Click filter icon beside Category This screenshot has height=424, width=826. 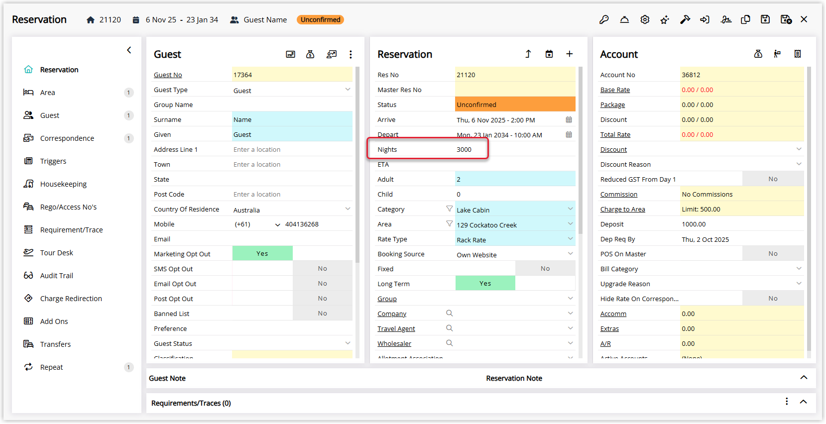450,209
